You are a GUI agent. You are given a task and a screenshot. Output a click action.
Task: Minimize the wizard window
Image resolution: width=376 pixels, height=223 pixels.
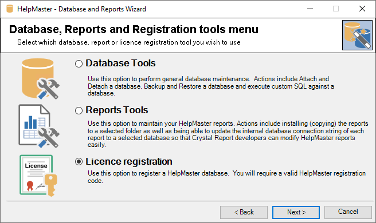point(310,9)
